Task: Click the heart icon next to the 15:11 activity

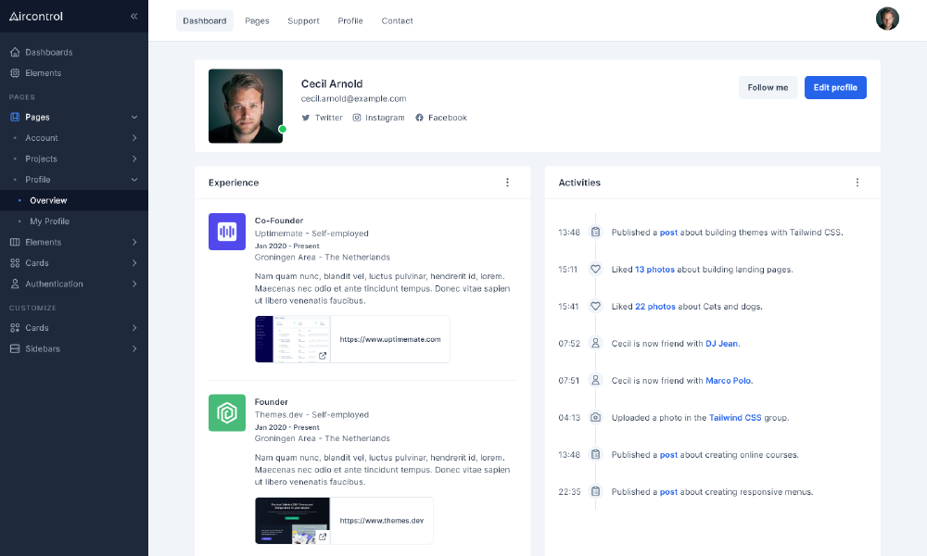Action: click(597, 269)
